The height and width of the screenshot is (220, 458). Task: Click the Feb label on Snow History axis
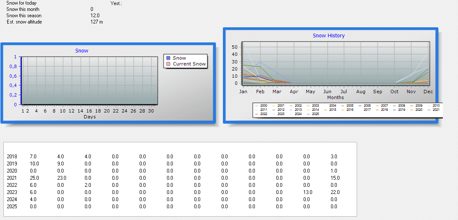tap(260, 92)
